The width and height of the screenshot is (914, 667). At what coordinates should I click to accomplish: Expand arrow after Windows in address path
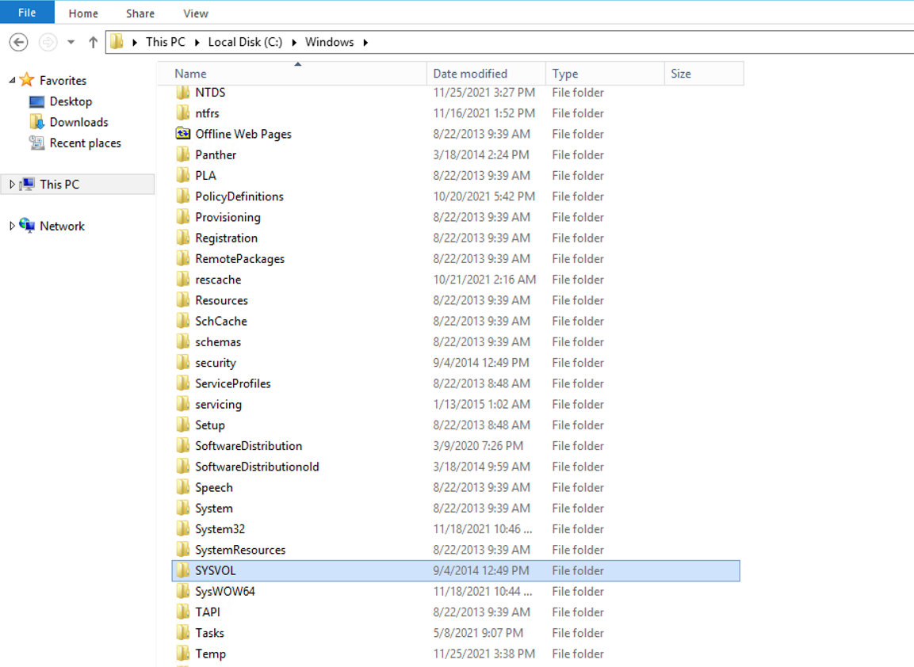click(365, 42)
